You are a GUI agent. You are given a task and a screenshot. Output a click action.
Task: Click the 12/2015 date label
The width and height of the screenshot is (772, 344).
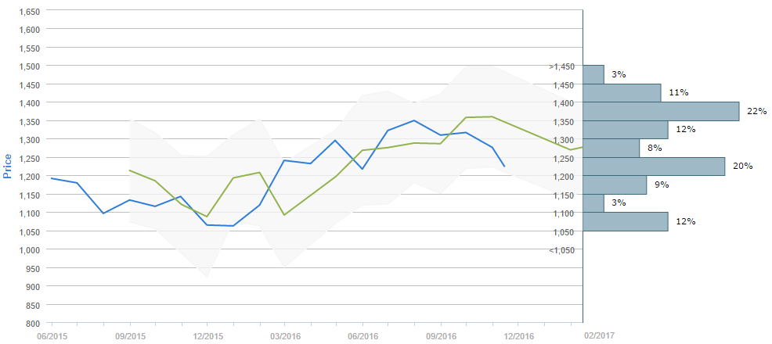pyautogui.click(x=207, y=335)
